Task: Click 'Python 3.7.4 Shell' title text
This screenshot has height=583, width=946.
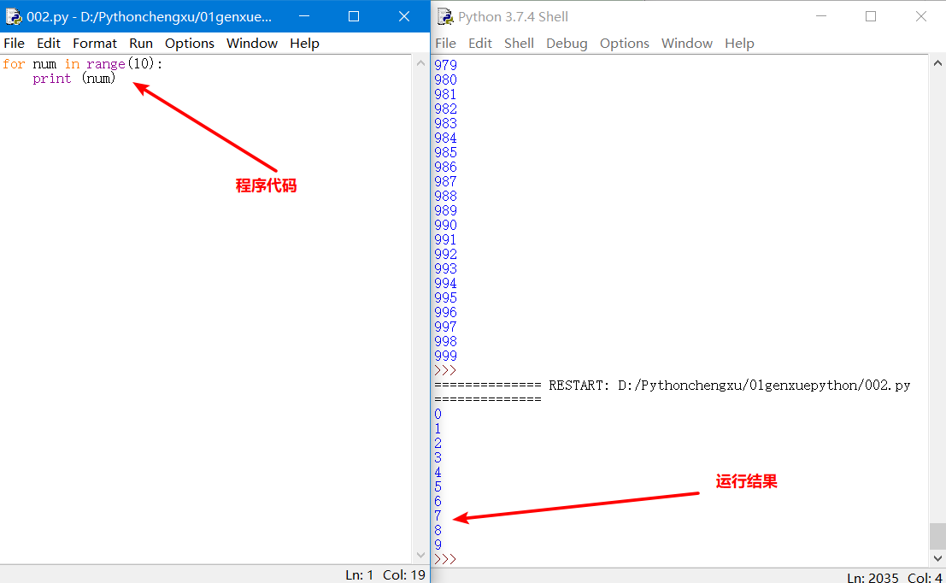Action: (x=513, y=17)
